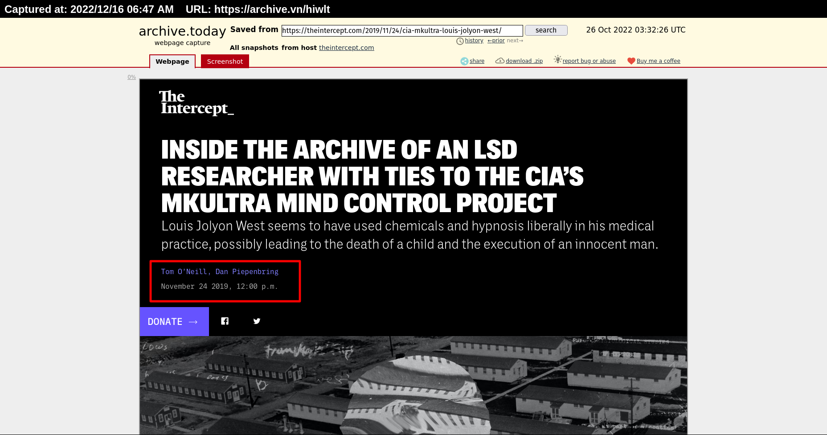Open the history link
The height and width of the screenshot is (435, 827).
tap(474, 41)
